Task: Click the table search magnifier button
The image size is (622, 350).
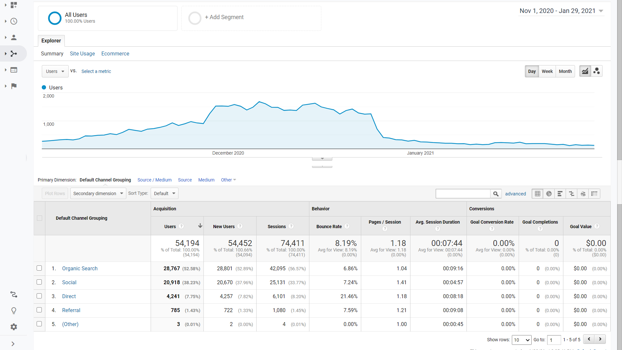Action: [x=496, y=194]
